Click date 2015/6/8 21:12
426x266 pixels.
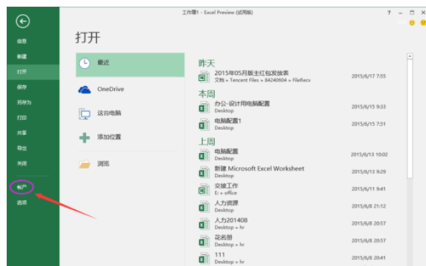[369, 206]
